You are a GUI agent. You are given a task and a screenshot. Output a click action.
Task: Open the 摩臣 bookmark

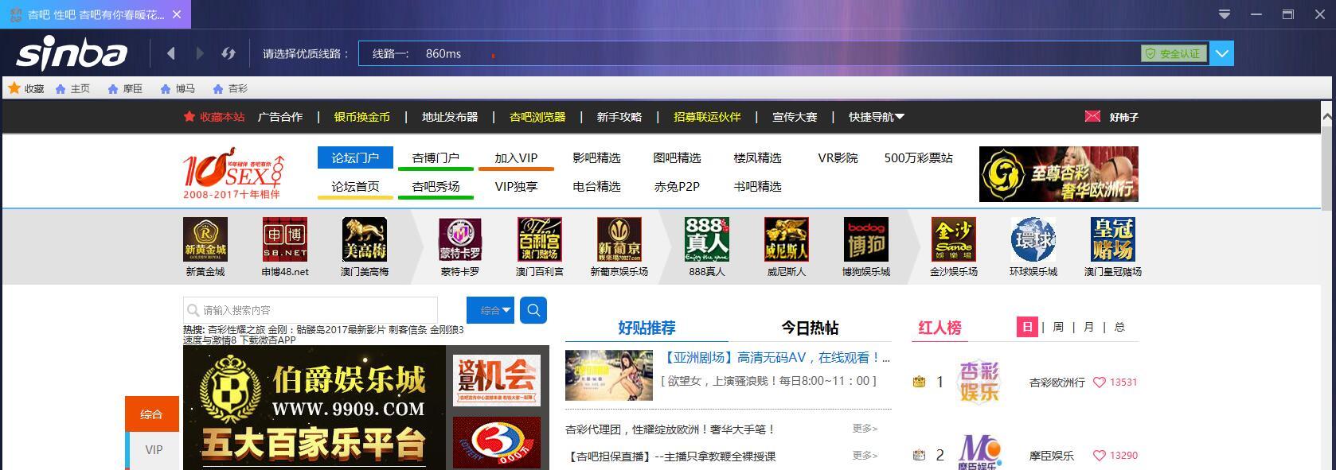pyautogui.click(x=125, y=88)
